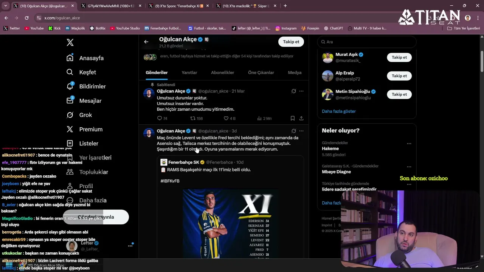Image resolution: width=484 pixels, height=272 pixels.
Task: Open more options for Mbaye Diagne trend
Action: coord(409,167)
